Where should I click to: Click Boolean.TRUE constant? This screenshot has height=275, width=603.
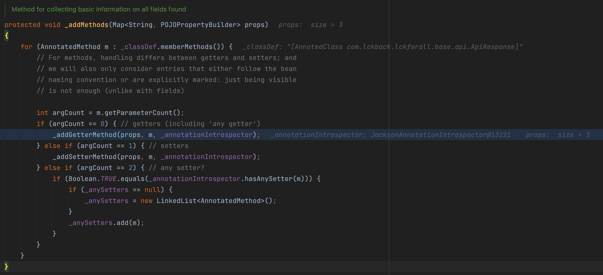tap(92, 179)
